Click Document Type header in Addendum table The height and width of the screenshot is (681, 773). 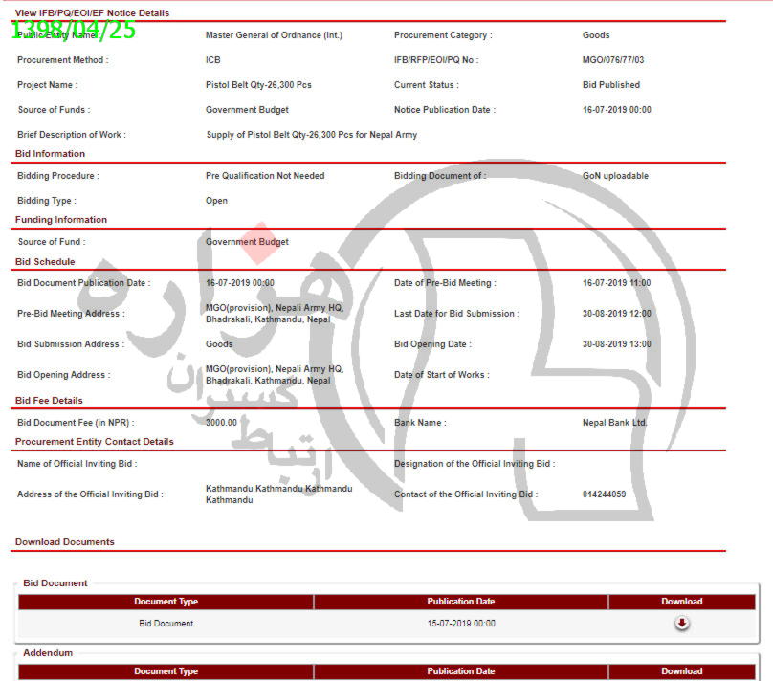tap(166, 671)
